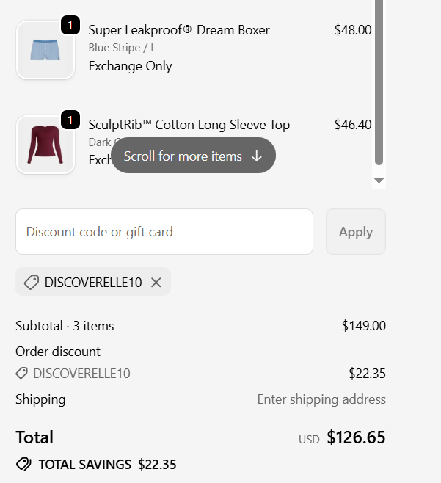Click the Subtotal 3 items label
Image resolution: width=441 pixels, height=483 pixels.
(65, 326)
